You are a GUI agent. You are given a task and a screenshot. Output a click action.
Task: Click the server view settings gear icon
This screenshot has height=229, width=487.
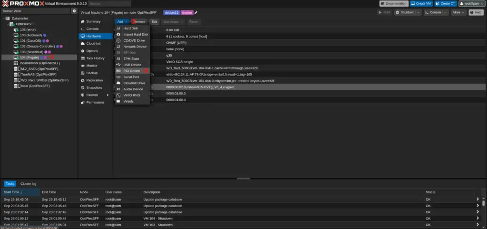pyautogui.click(x=74, y=11)
